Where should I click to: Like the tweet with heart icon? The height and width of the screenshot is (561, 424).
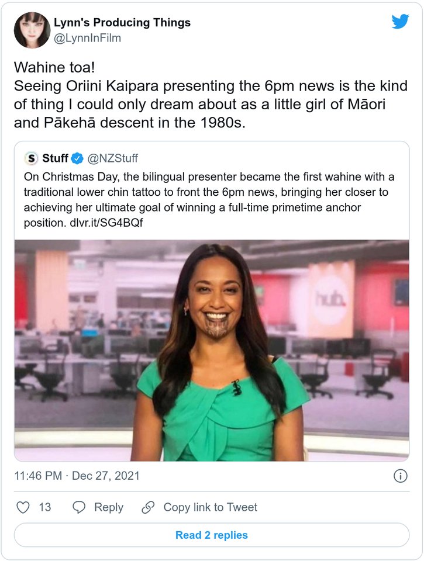click(23, 507)
